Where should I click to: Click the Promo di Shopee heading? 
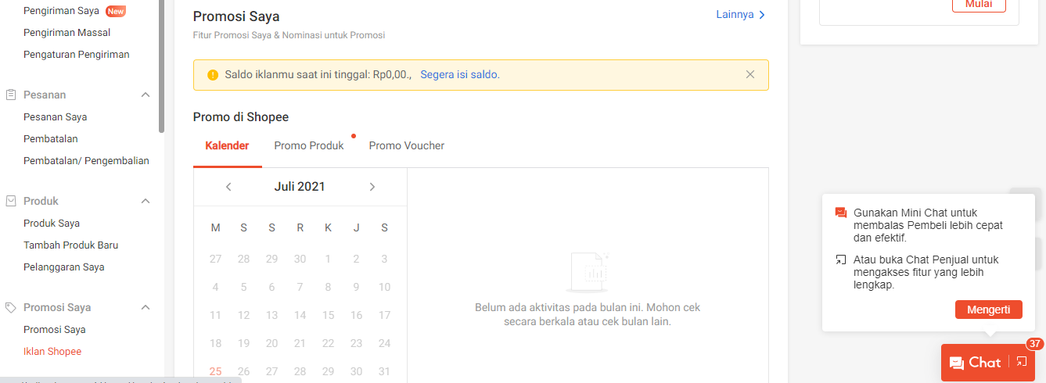pos(241,117)
